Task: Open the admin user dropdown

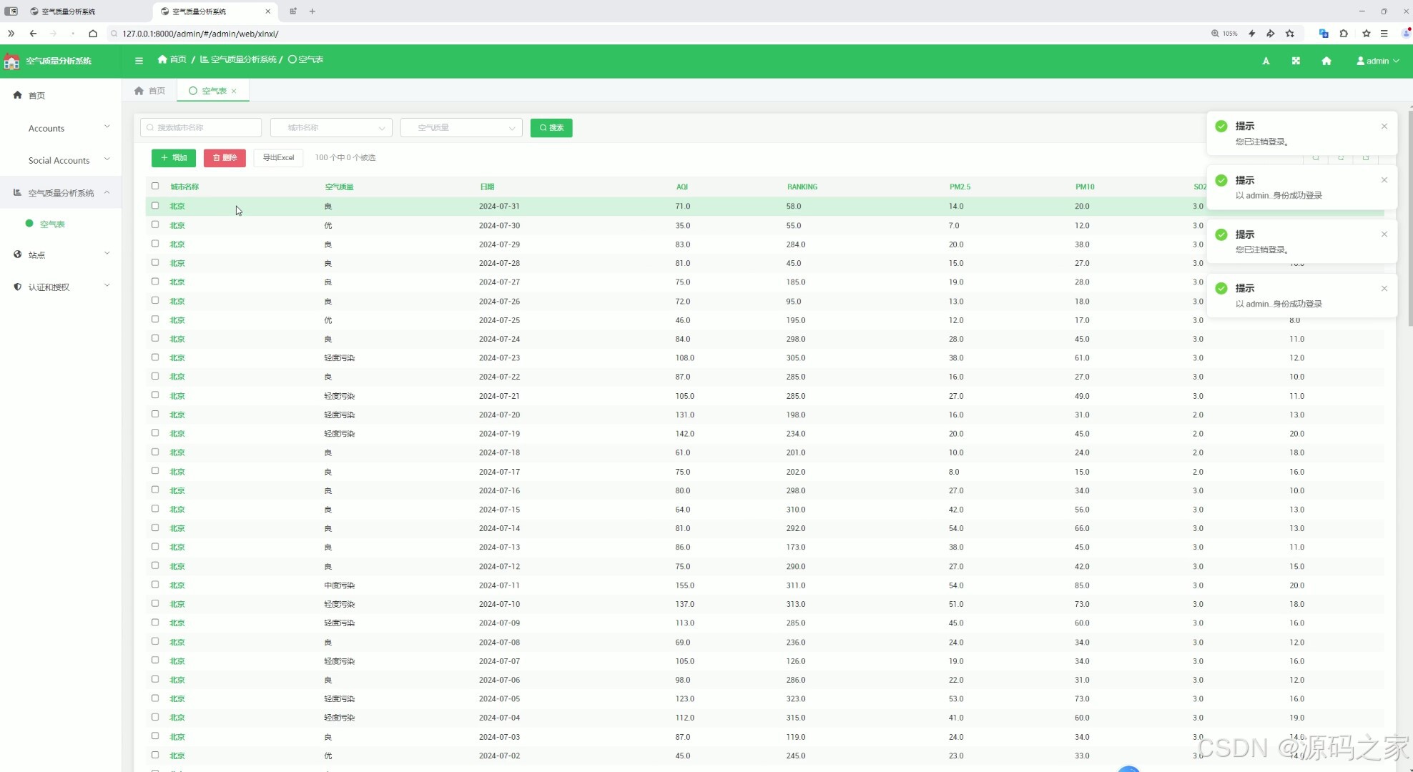Action: 1377,61
